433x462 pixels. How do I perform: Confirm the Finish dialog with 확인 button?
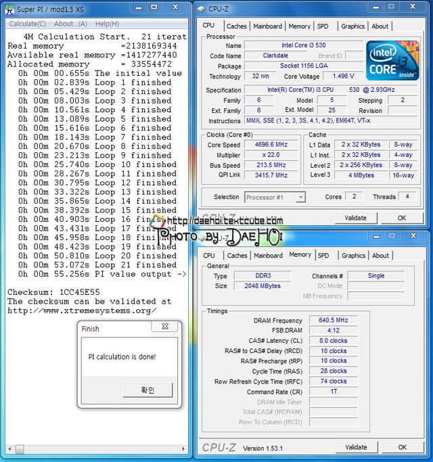pyautogui.click(x=147, y=390)
